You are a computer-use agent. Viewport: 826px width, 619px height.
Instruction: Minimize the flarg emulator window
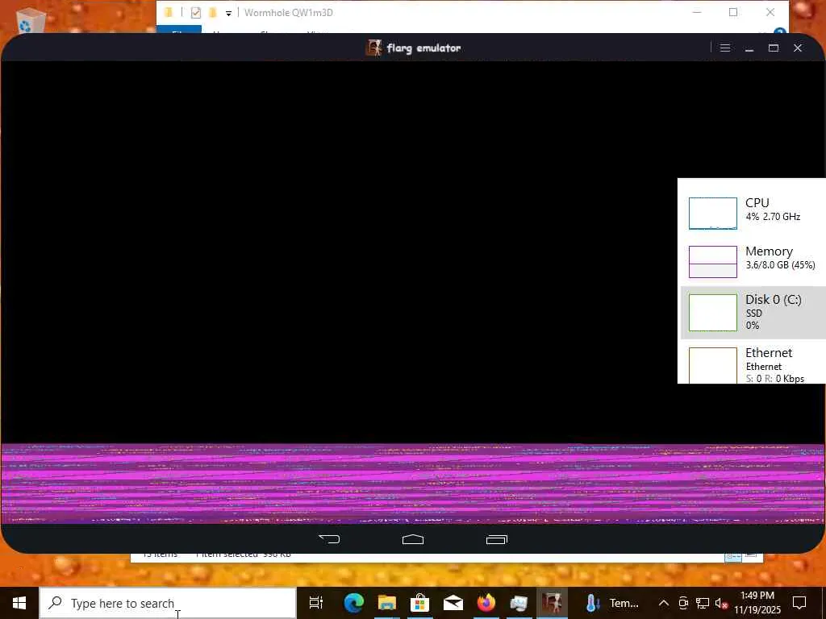(x=749, y=48)
